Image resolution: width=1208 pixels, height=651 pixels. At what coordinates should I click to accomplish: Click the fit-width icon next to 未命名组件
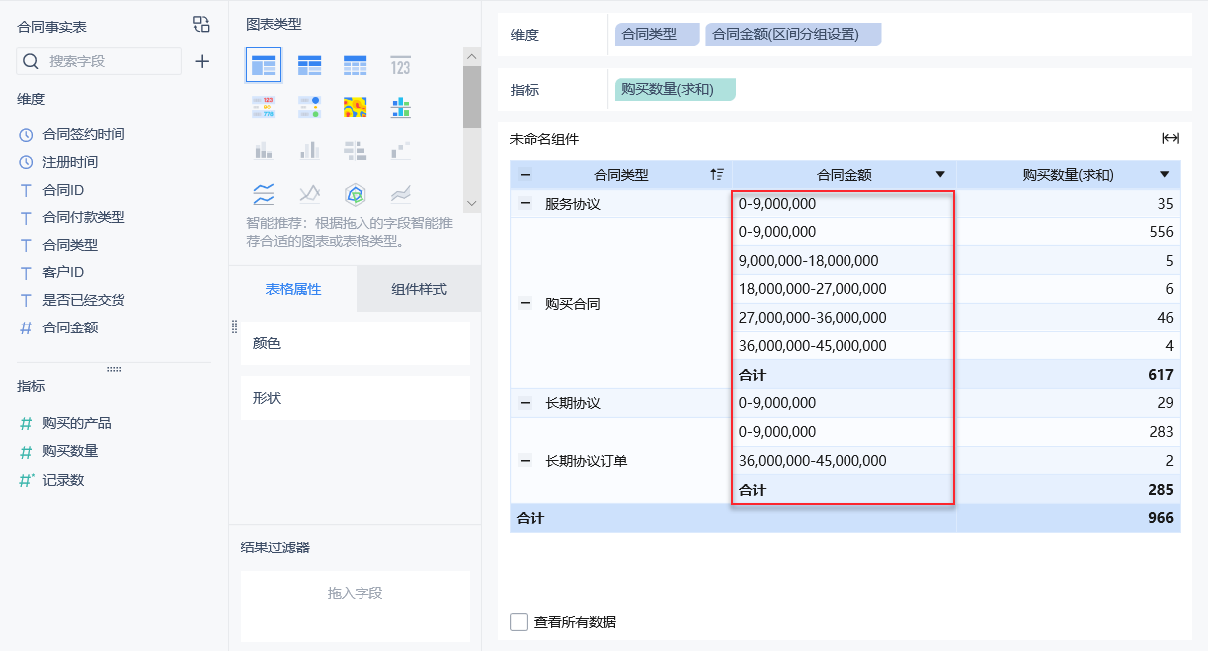click(x=1171, y=139)
